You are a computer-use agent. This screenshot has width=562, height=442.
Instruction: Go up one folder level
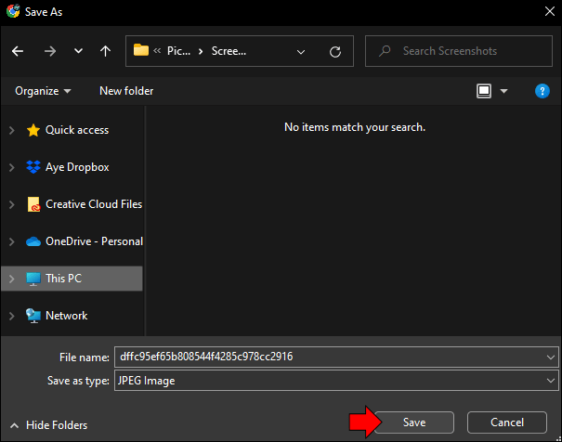pos(105,51)
